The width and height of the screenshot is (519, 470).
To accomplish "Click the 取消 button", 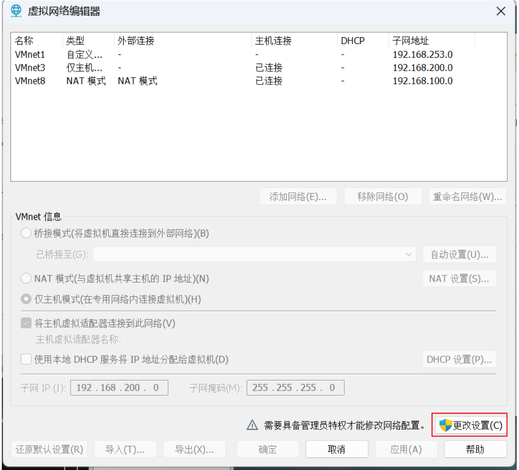I will [337, 450].
